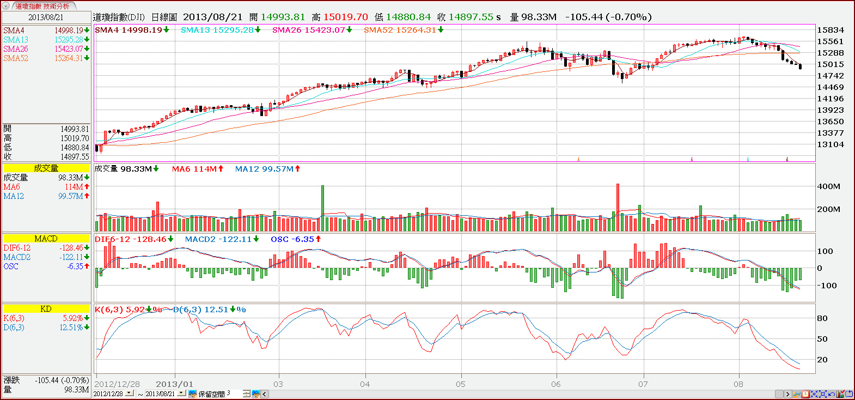The height and width of the screenshot is (400, 855).
Task: Click the 08 month label on the time axis
Action: [738, 384]
